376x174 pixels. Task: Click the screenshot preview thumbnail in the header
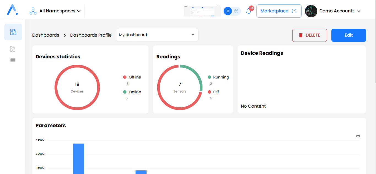[202, 11]
